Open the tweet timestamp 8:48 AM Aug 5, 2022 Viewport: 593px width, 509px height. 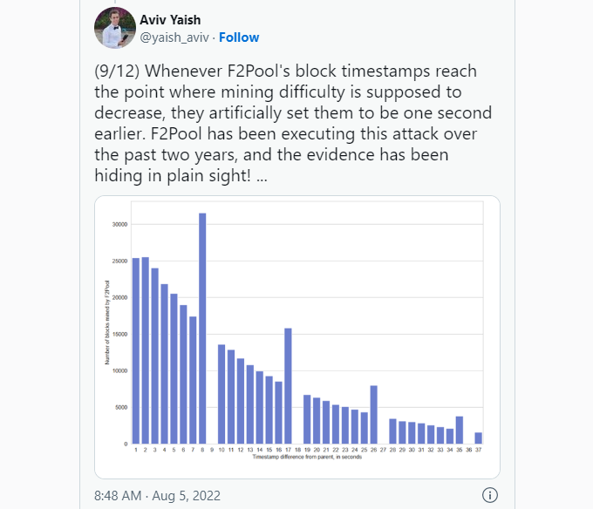coord(157,495)
